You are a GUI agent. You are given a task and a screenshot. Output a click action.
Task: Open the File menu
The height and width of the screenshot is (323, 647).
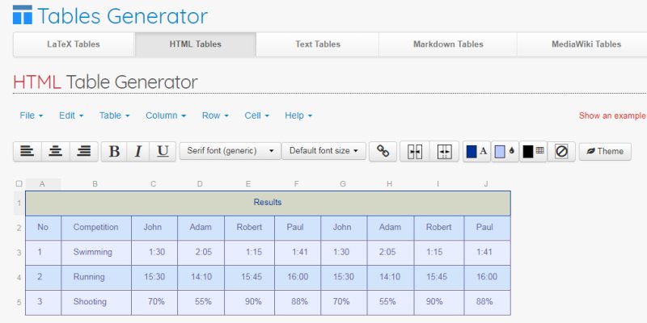32,115
